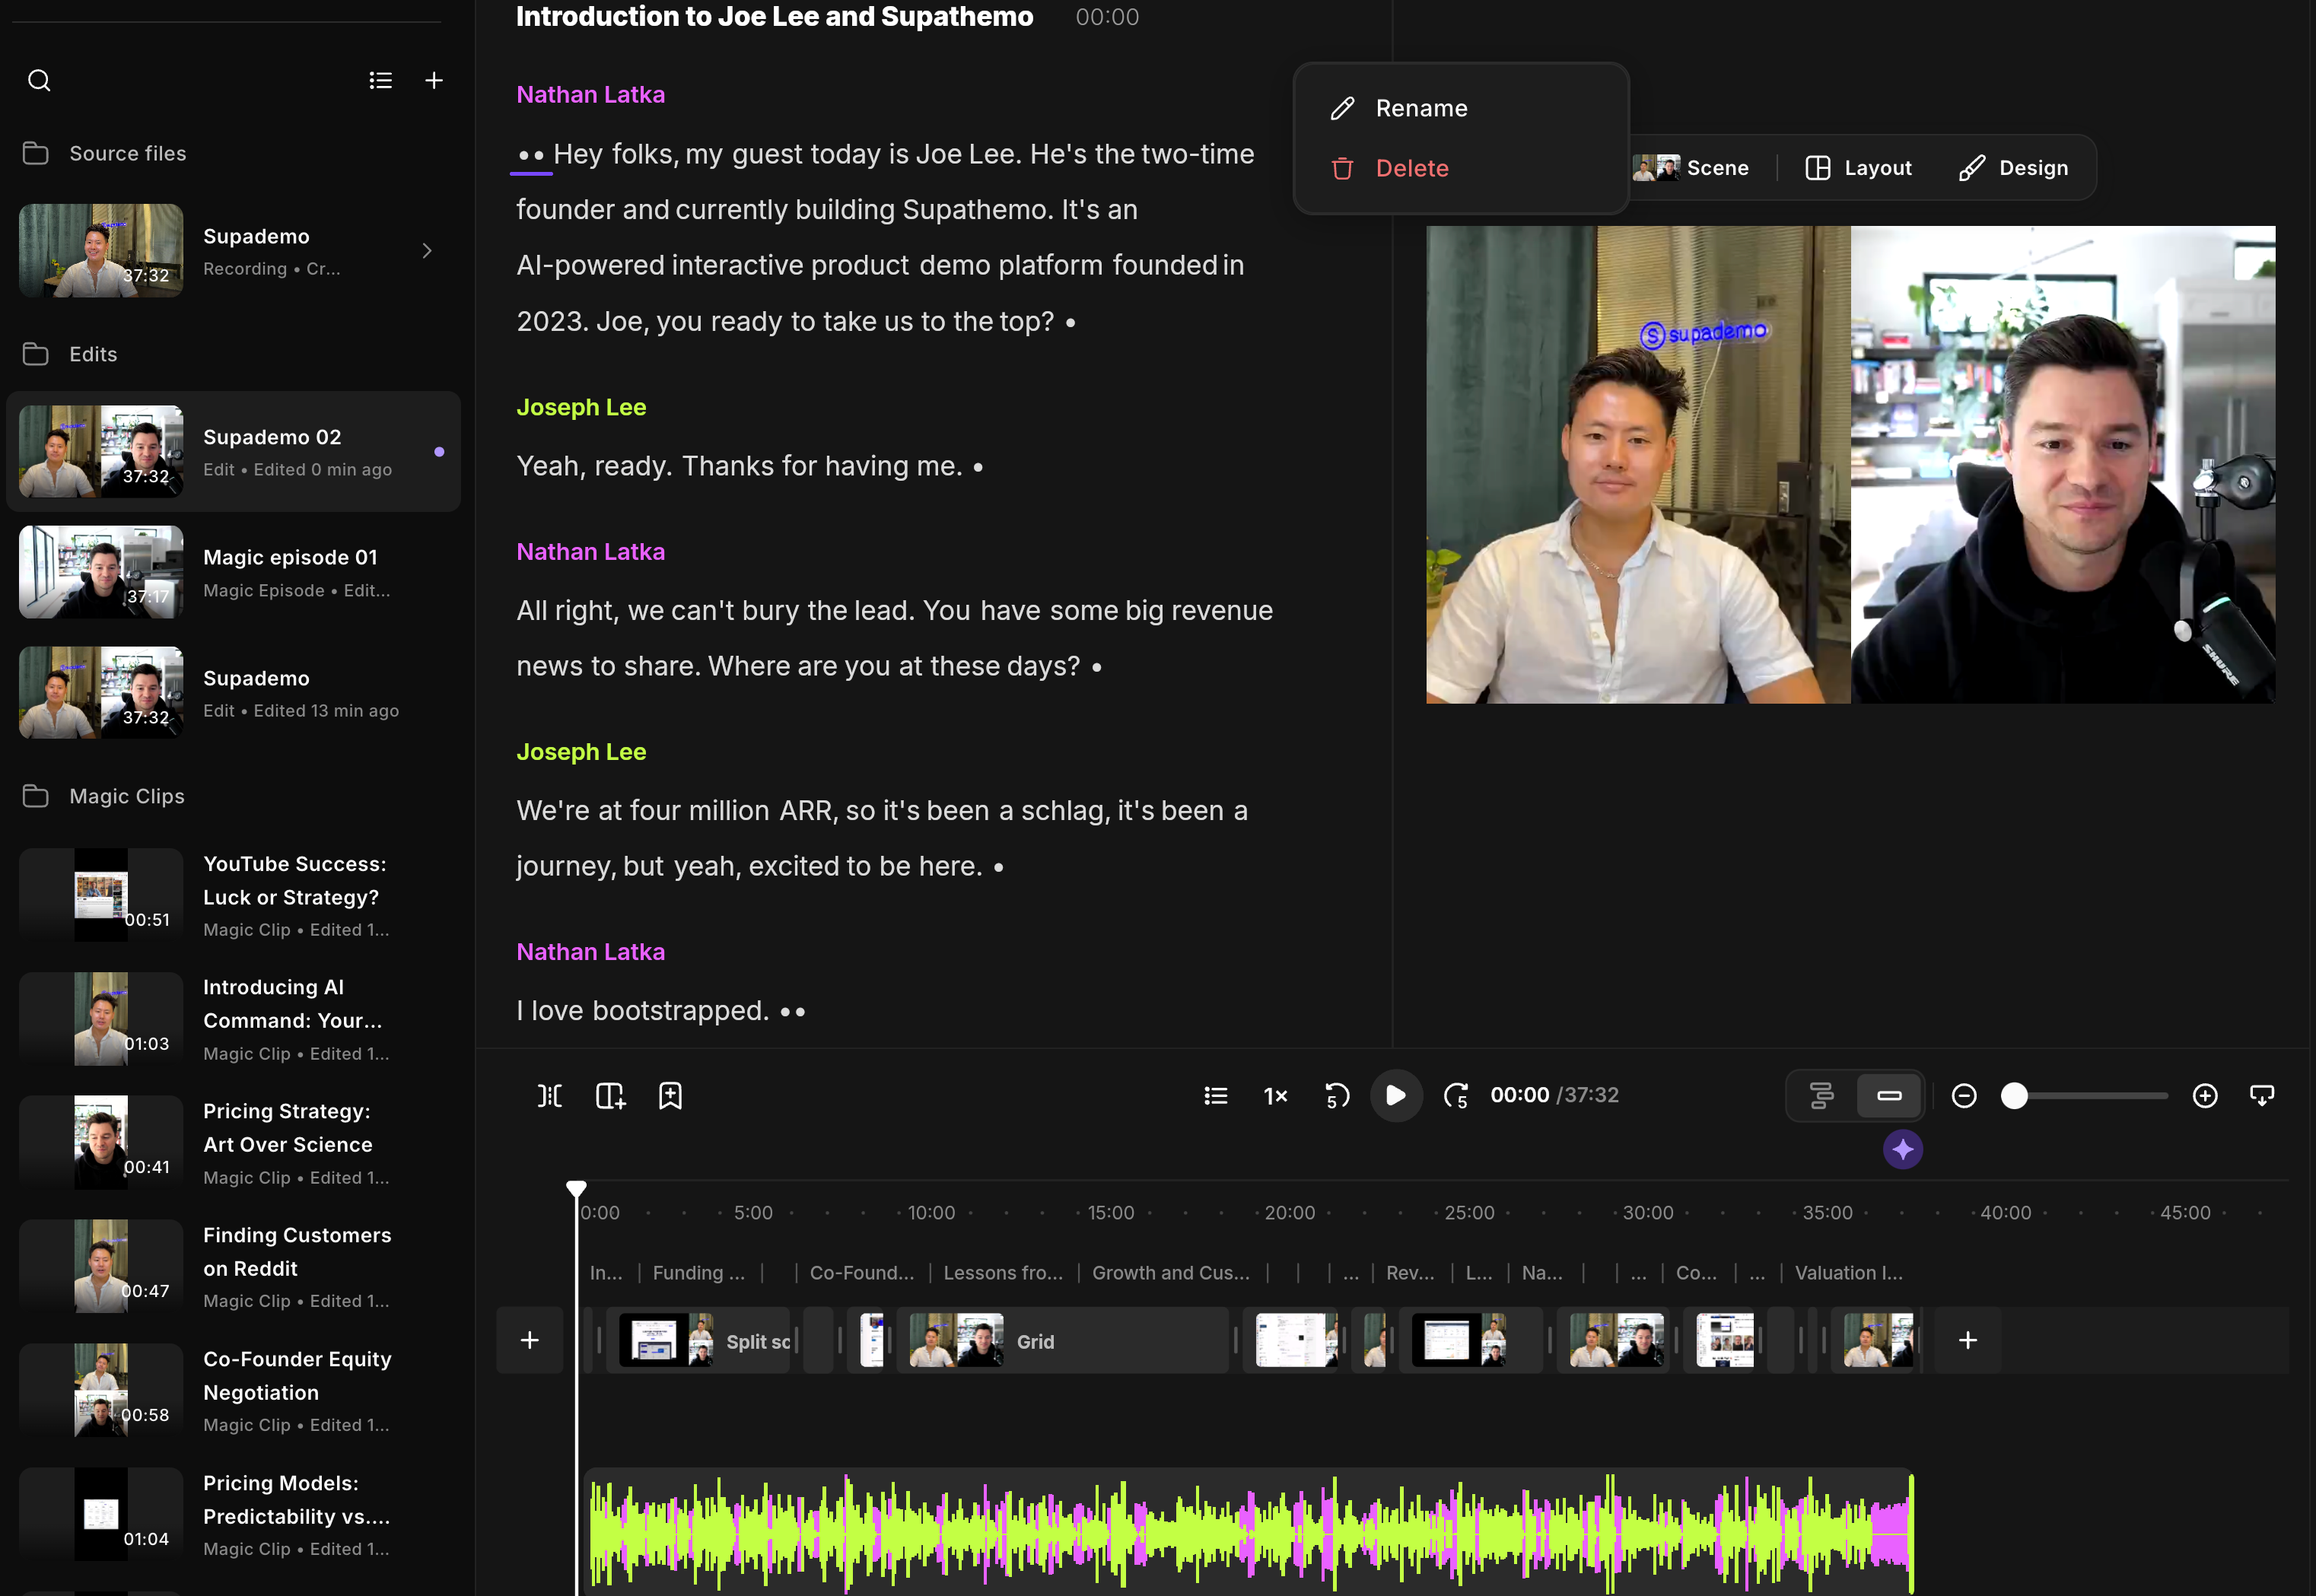The height and width of the screenshot is (1596, 2316).
Task: Click the Layout grid icon
Action: coord(1818,168)
